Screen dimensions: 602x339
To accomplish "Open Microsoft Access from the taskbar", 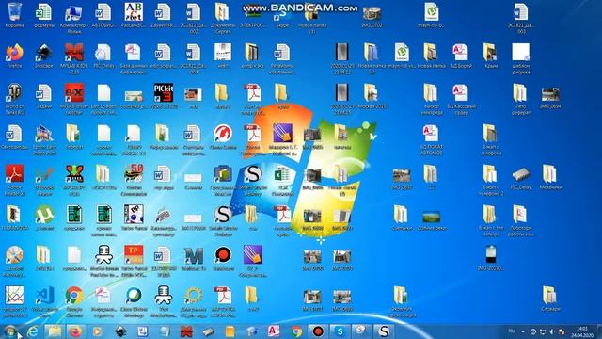I will [x=274, y=331].
